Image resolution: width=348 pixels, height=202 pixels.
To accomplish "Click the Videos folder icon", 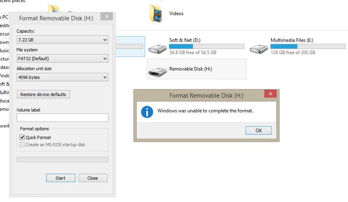I will coord(157,14).
